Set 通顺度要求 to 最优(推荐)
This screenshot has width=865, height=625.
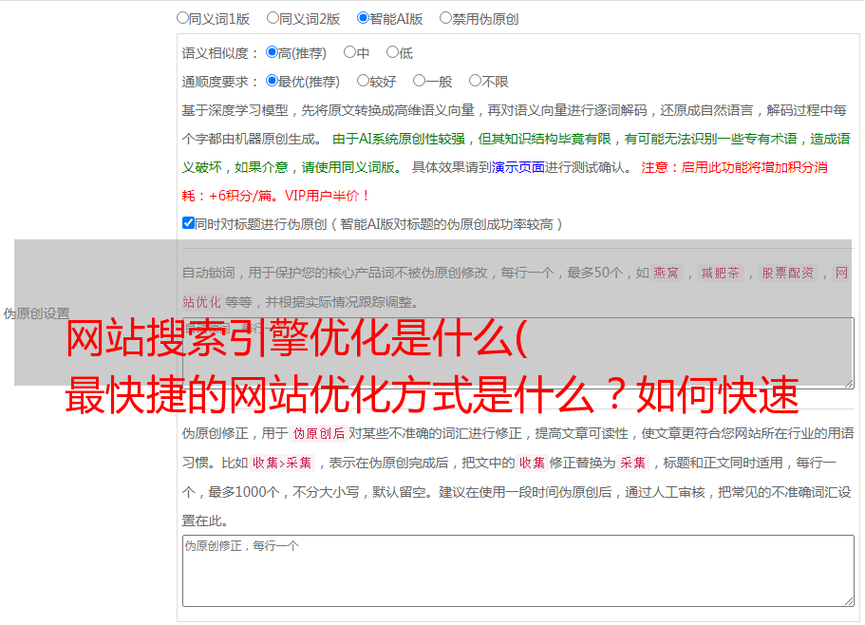pyautogui.click(x=272, y=81)
